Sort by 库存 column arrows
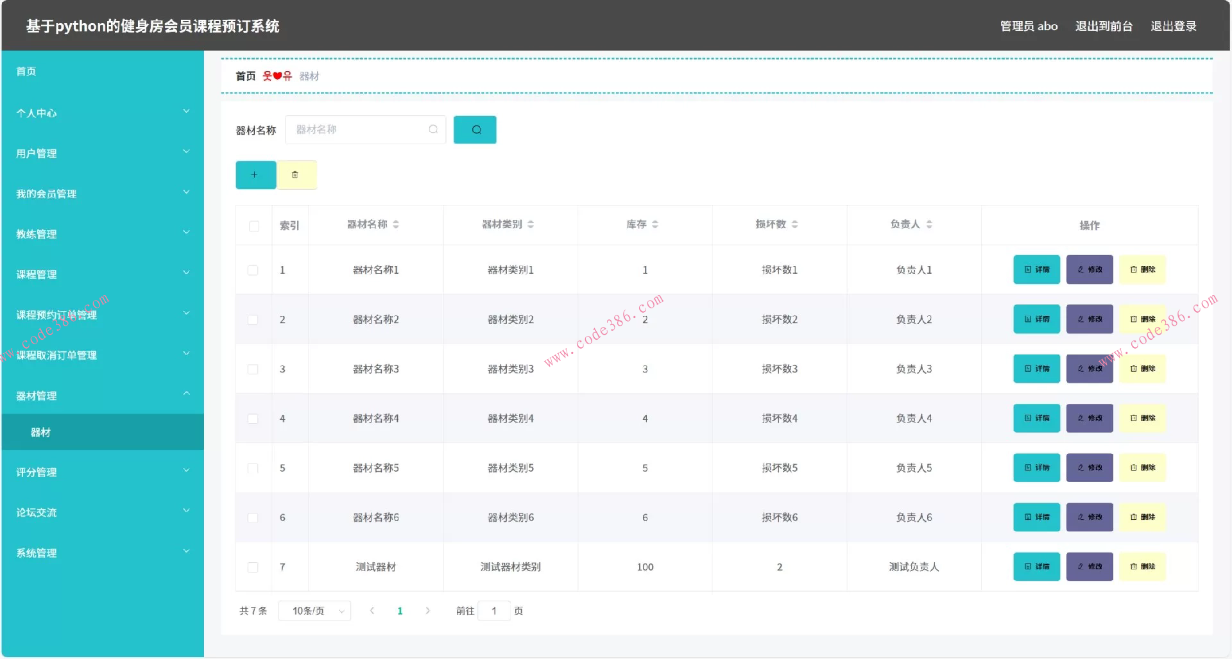This screenshot has width=1232, height=659. pos(655,224)
